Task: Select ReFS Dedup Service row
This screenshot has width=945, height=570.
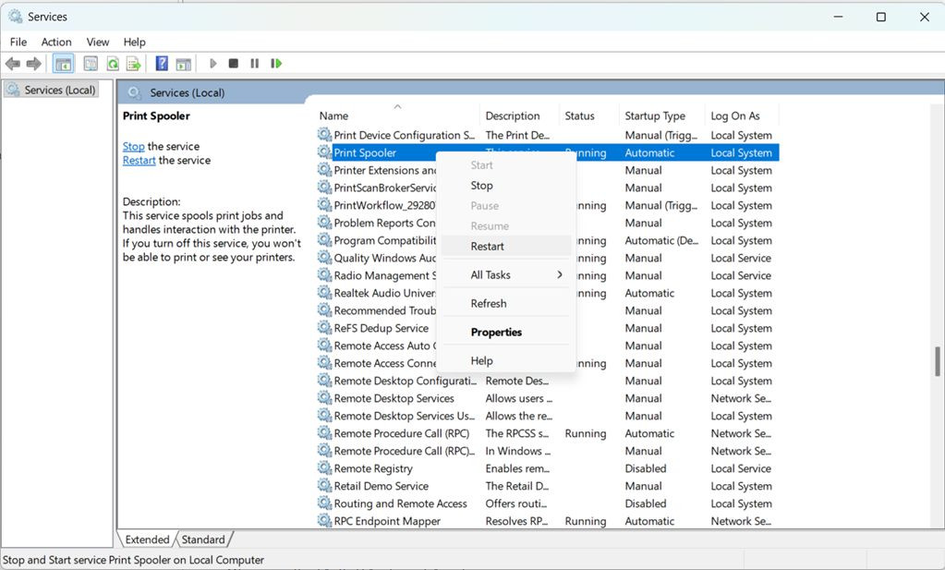Action: click(548, 328)
